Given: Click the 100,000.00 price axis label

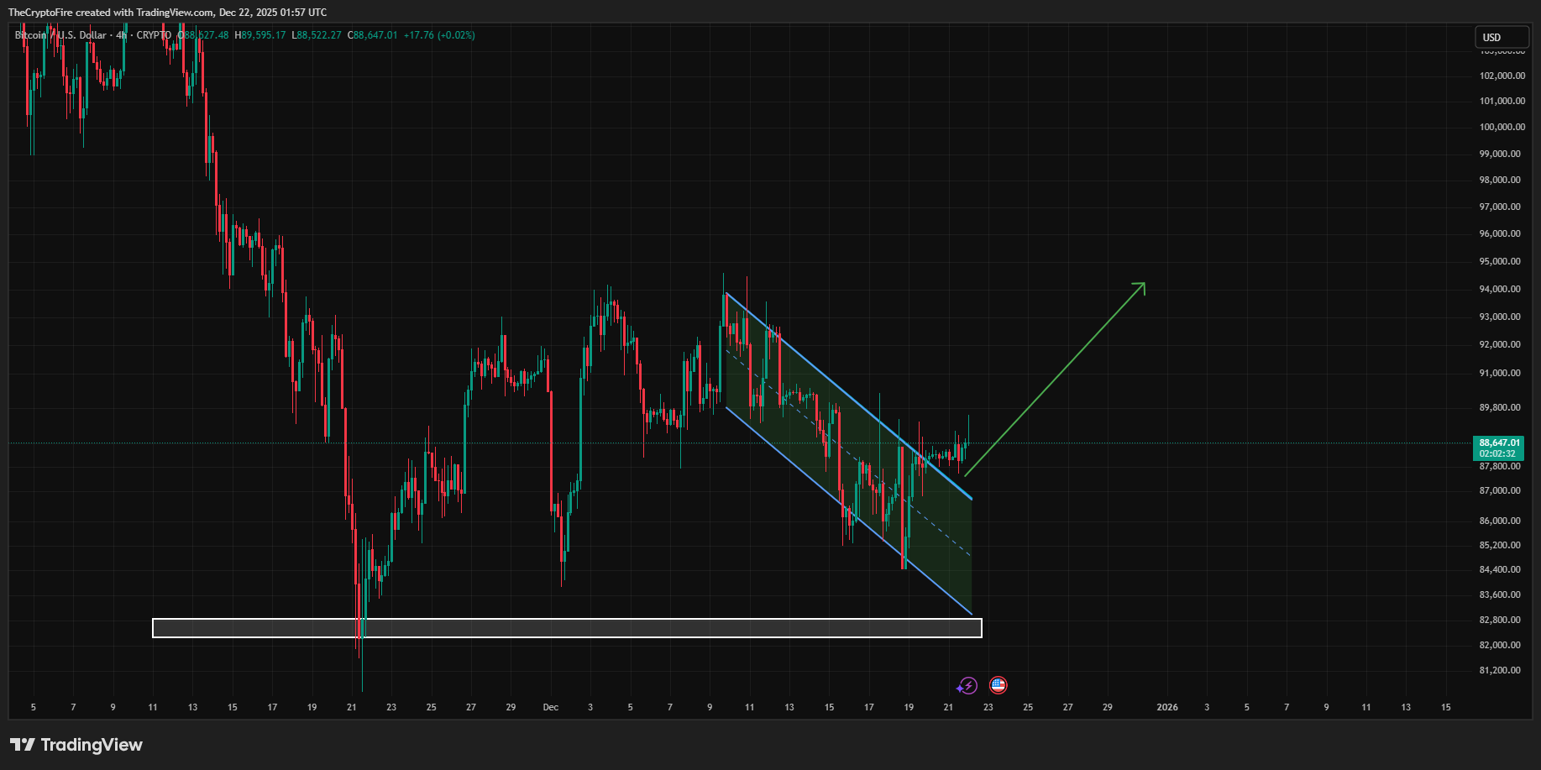Looking at the screenshot, I should [x=1502, y=127].
